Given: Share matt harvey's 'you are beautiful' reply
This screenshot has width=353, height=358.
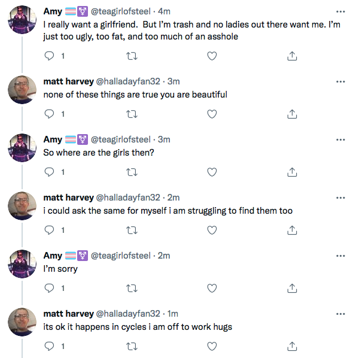Looking at the screenshot, I should (x=292, y=114).
